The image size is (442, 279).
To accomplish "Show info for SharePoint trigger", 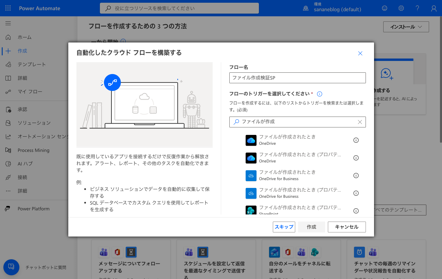I will coord(356,211).
